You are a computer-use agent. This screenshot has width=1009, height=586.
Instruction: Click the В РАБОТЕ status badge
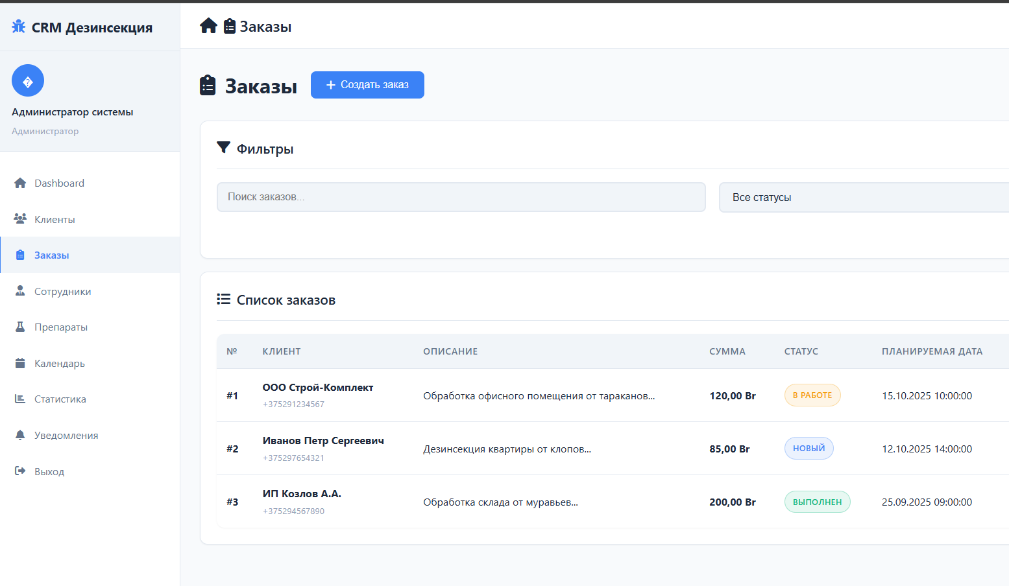tap(812, 395)
